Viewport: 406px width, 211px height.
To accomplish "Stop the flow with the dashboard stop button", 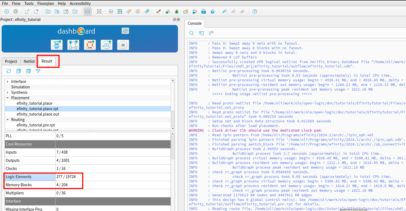I will click(x=123, y=45).
